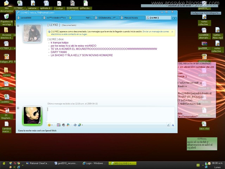
Task: Dismiss the yellow offline notification bar
Action: pyautogui.click(x=172, y=32)
